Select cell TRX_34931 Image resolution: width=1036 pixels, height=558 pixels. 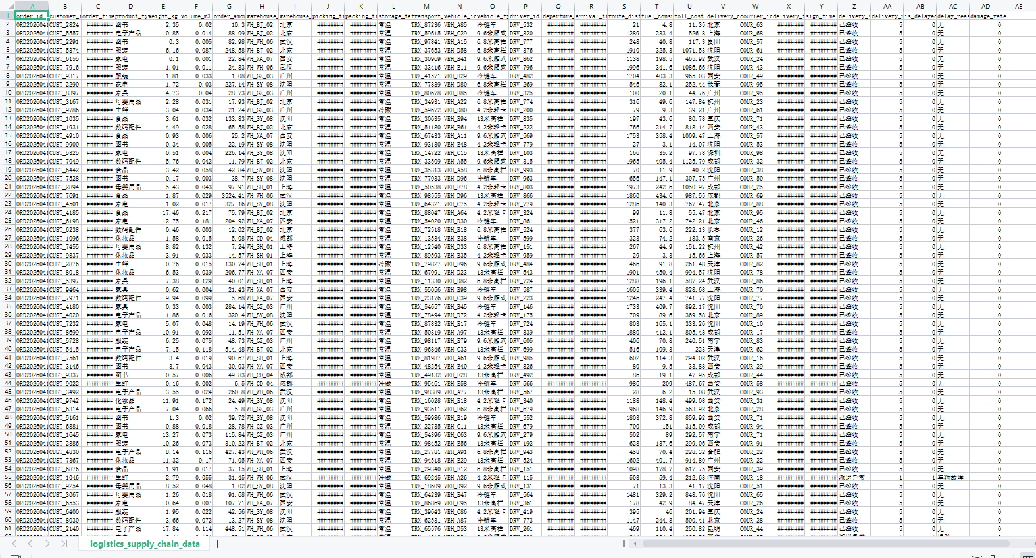(x=426, y=101)
